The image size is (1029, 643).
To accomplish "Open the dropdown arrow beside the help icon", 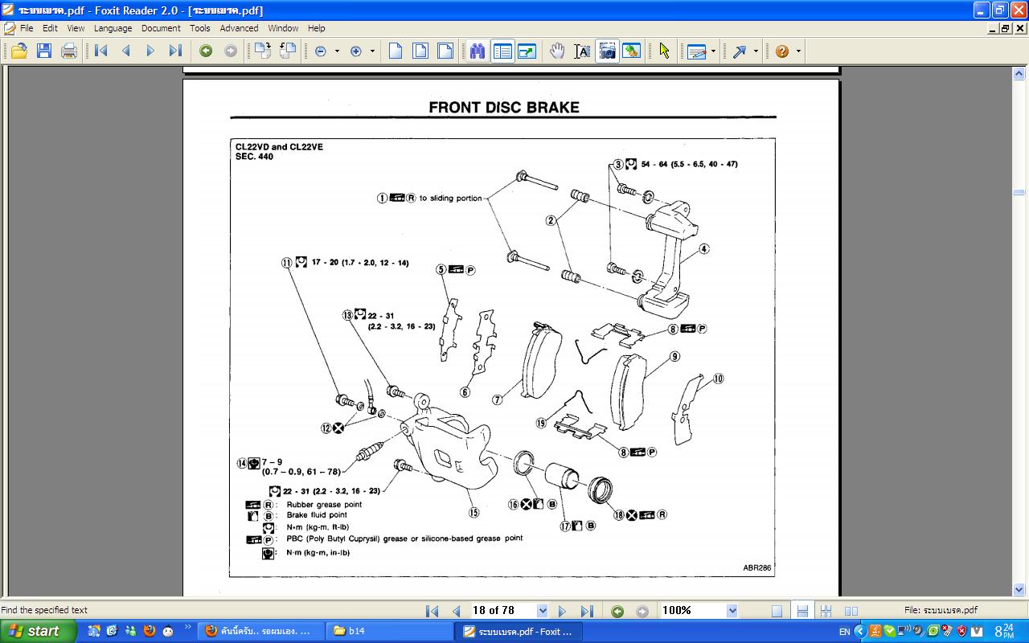I will (798, 51).
